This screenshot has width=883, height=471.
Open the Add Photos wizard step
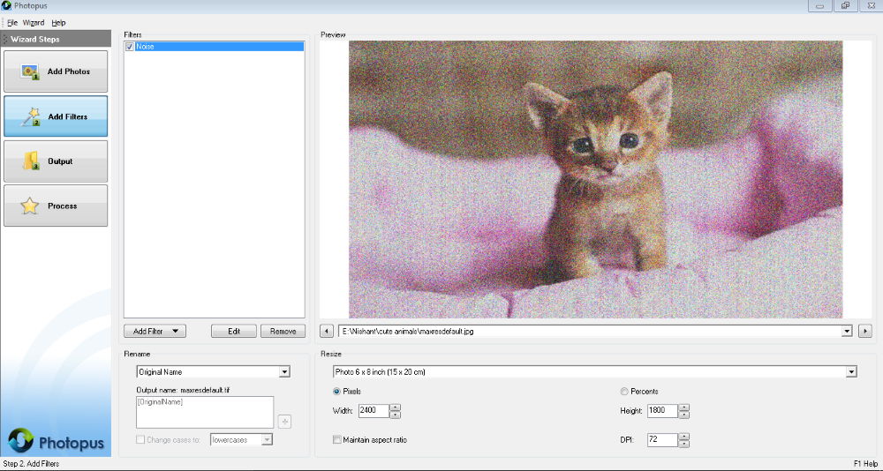[x=56, y=71]
